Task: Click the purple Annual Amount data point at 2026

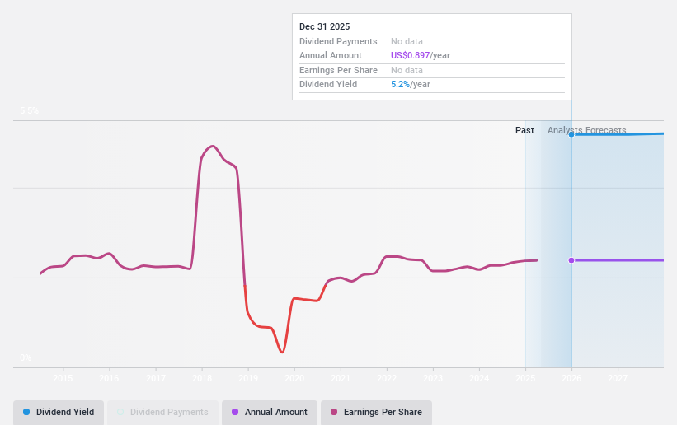Action: click(571, 260)
